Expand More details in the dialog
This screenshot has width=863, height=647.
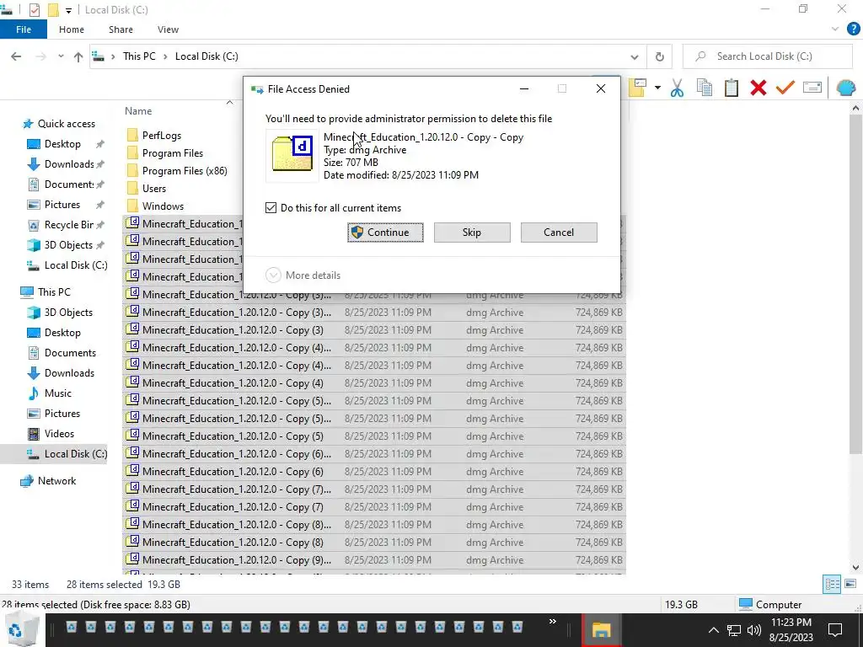[x=303, y=275]
